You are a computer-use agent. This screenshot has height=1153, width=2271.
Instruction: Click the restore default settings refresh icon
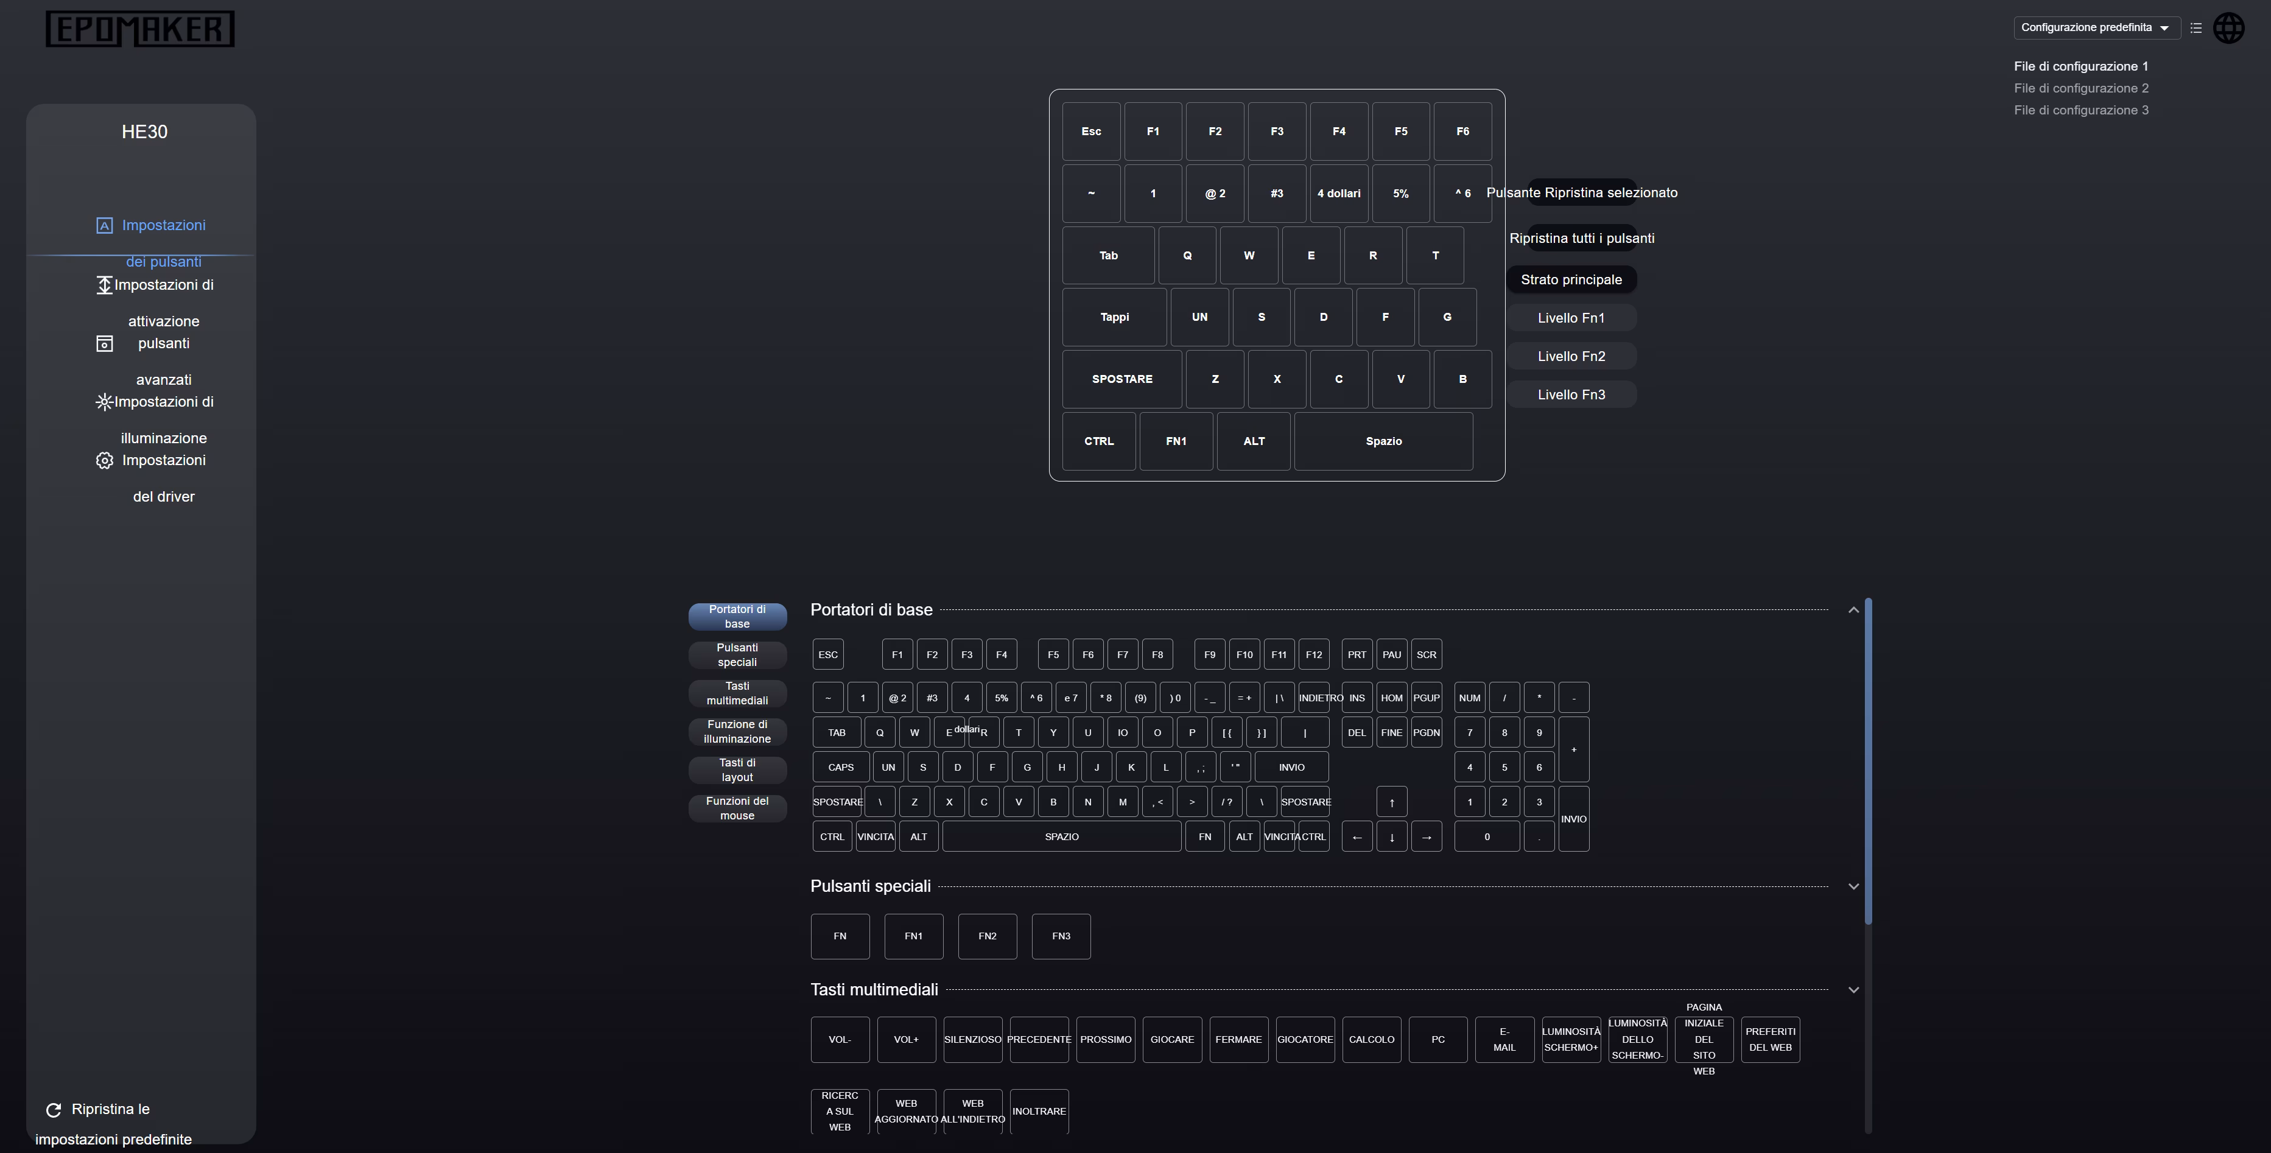54,1110
